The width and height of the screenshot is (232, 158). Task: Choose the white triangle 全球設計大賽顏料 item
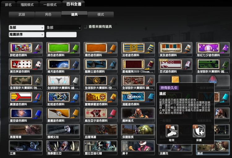(63, 82)
